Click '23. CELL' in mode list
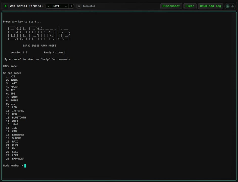Image resolution: width=238 pixels, height=182 pixels. click(12, 152)
